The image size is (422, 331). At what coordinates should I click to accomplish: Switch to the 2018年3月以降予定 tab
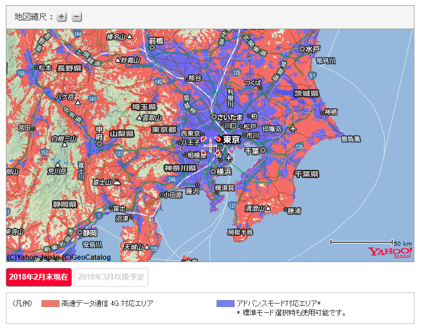click(111, 277)
